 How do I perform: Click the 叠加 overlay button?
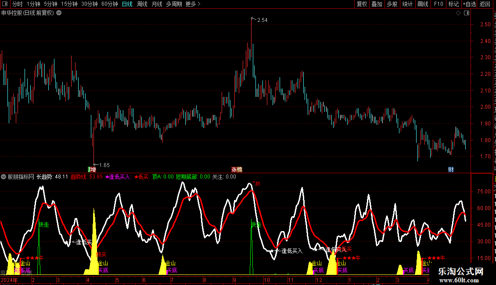pyautogui.click(x=377, y=4)
